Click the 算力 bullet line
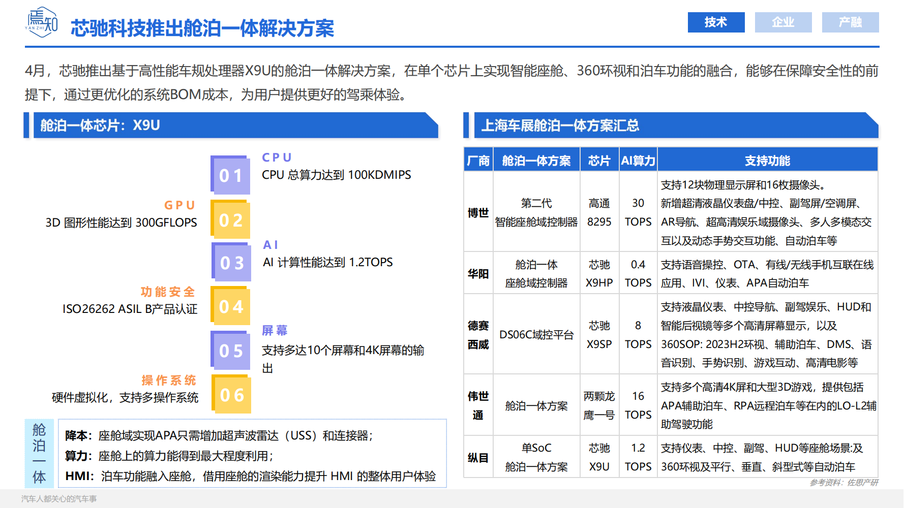 (x=170, y=456)
